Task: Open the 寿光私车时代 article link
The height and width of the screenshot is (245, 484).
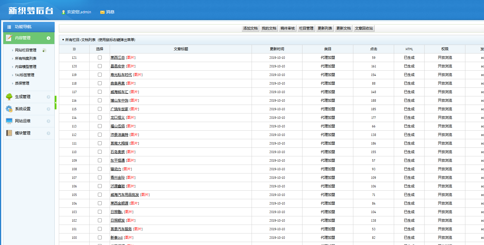Action: (121, 75)
